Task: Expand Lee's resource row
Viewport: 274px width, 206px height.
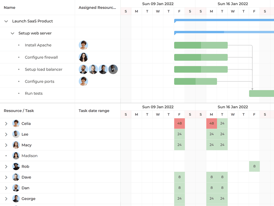Action: pyautogui.click(x=6, y=134)
